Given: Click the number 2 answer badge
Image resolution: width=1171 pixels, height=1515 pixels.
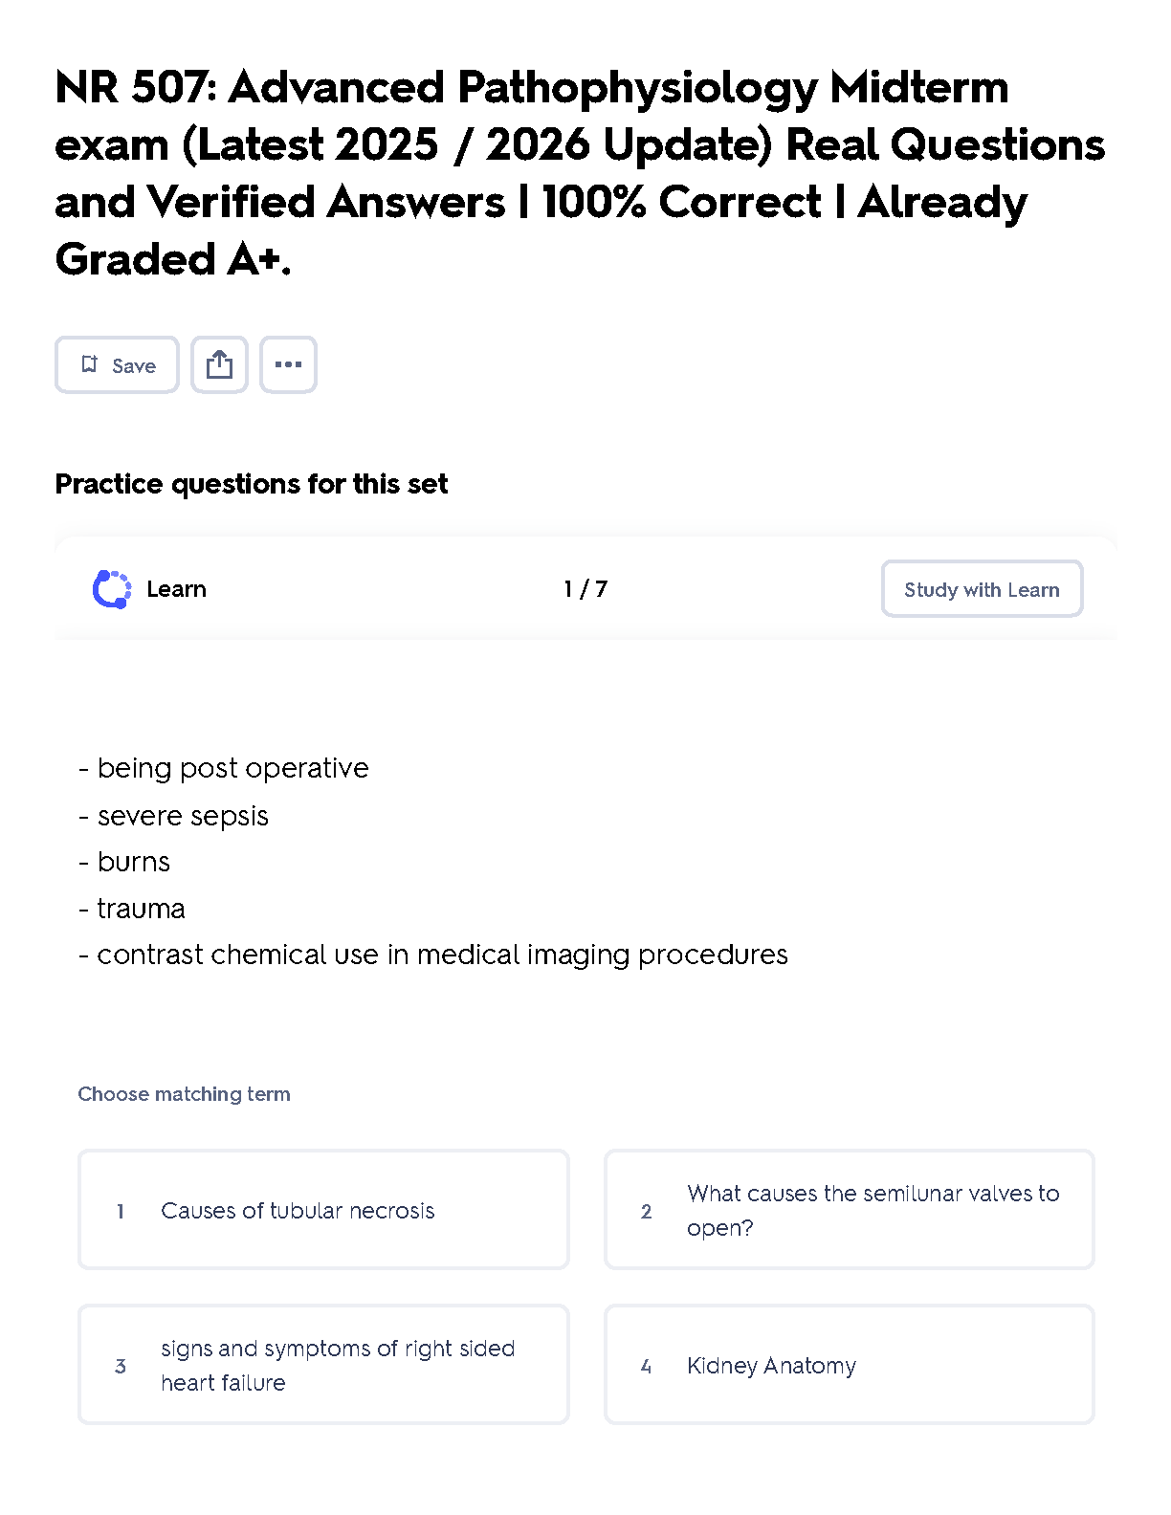Looking at the screenshot, I should 647,1211.
